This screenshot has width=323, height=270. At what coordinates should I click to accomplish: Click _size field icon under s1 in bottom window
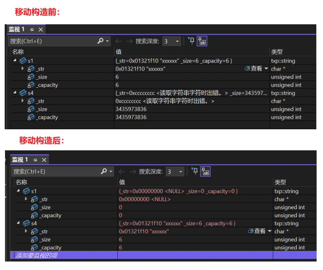[34, 207]
